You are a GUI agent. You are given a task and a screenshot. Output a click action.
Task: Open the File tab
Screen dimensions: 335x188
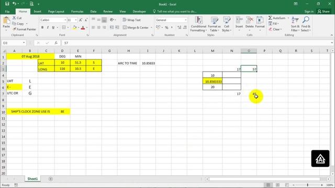[7, 11]
